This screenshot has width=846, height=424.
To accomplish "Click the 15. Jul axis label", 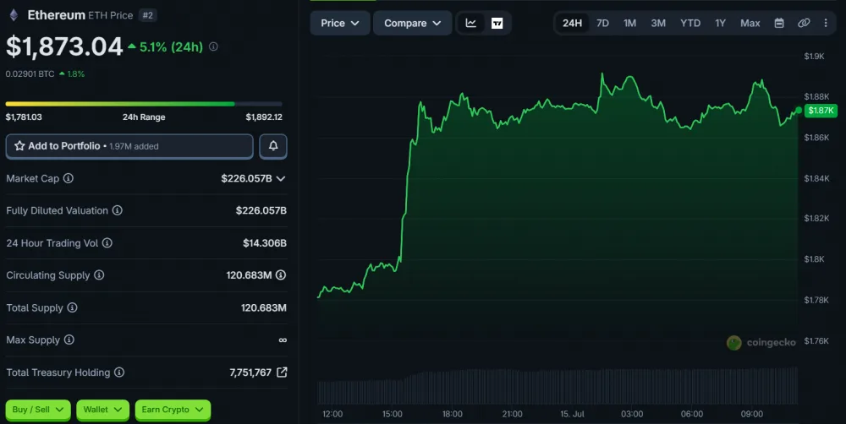I will (x=572, y=414).
